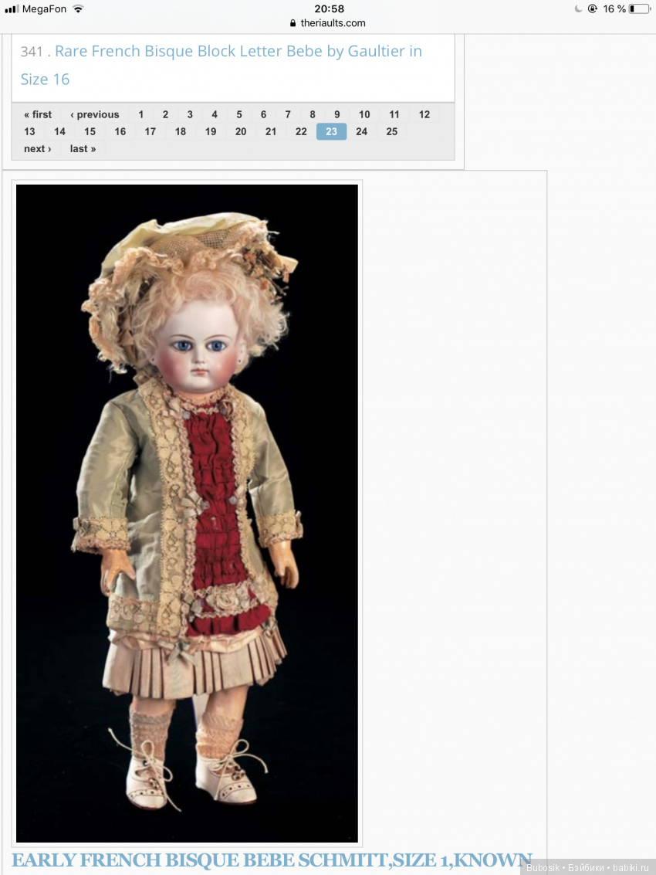Viewport: 656px width, 875px height.
Task: Go to the next page via next ›
Action: (x=37, y=149)
